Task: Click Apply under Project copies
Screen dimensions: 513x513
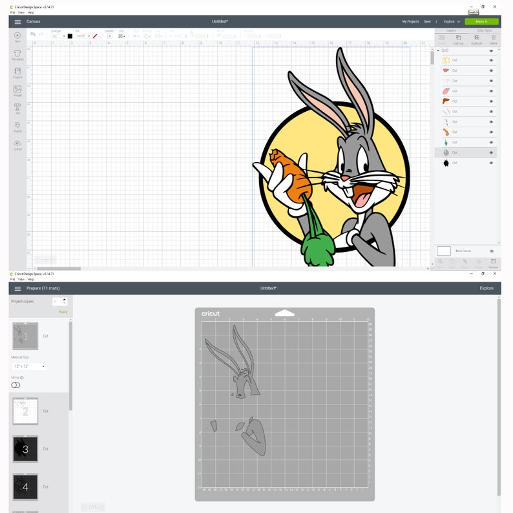Action: tap(63, 312)
